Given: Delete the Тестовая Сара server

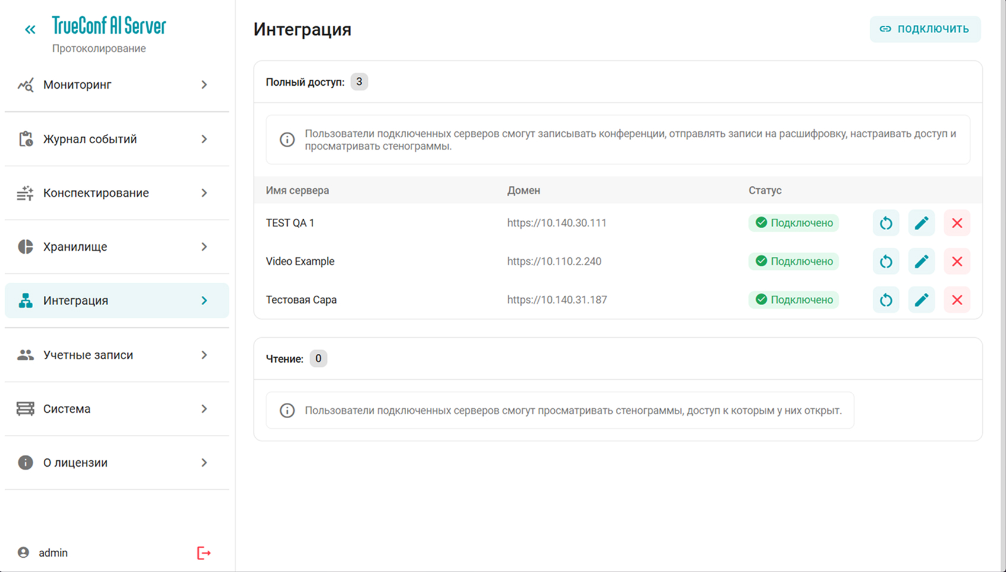Looking at the screenshot, I should [x=957, y=300].
